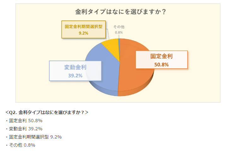The height and width of the screenshot is (151, 228).
Task: Click the 39.2% value in blue label
Action: tap(75, 76)
